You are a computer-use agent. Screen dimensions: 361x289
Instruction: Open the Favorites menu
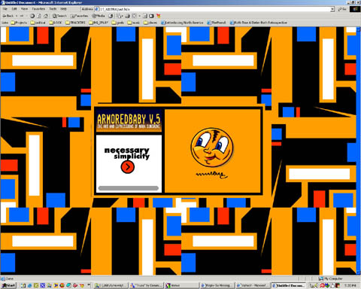38,9
